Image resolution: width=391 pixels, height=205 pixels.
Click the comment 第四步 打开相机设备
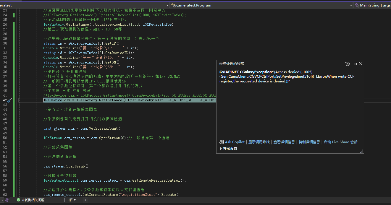65,72
